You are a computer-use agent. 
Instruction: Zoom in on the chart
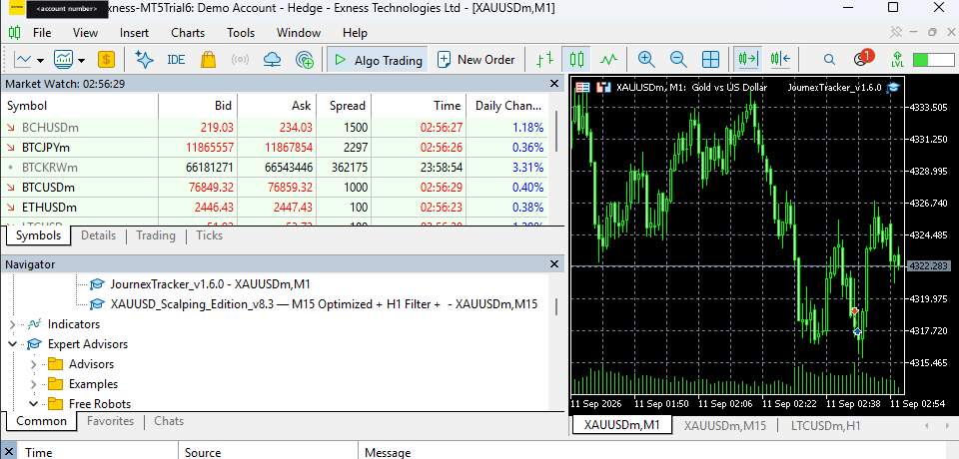[x=646, y=60]
